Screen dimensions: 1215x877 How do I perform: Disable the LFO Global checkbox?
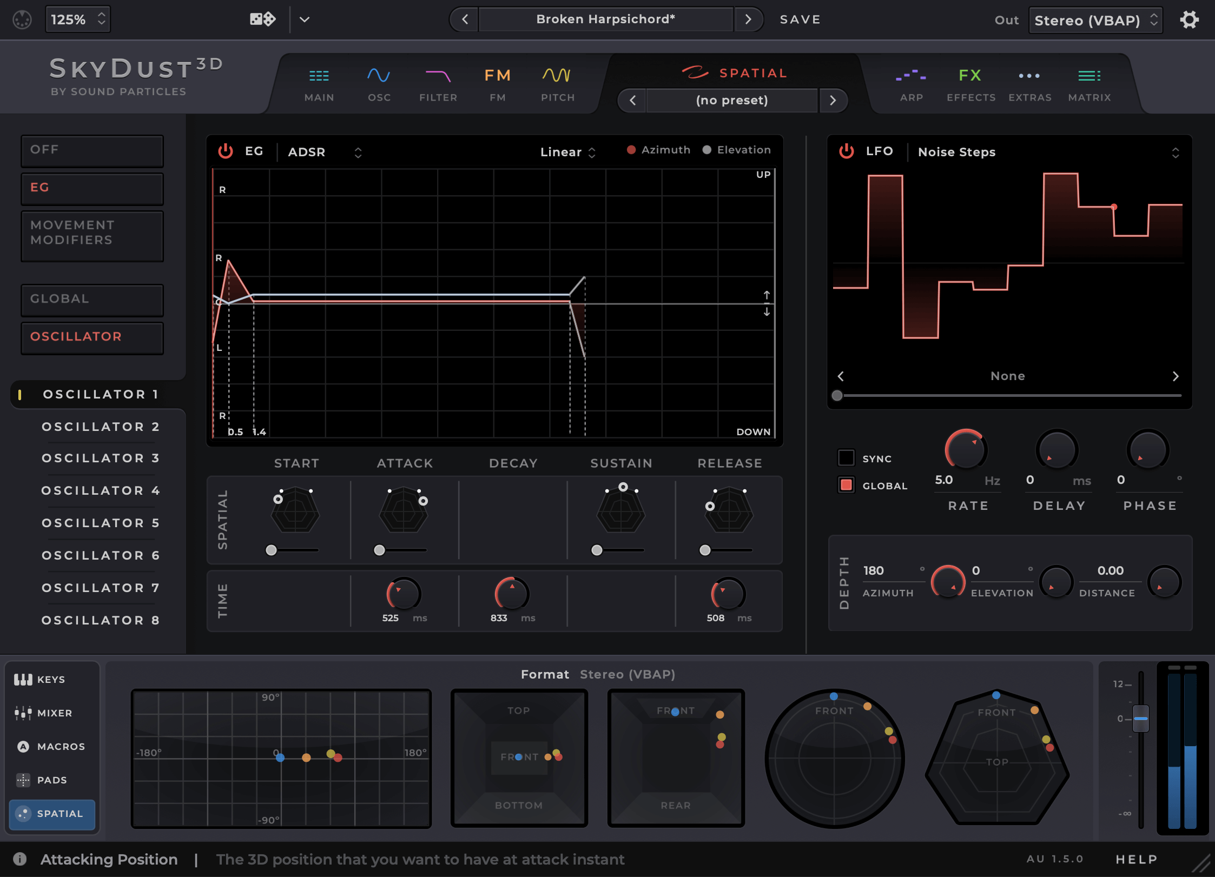[x=846, y=485]
